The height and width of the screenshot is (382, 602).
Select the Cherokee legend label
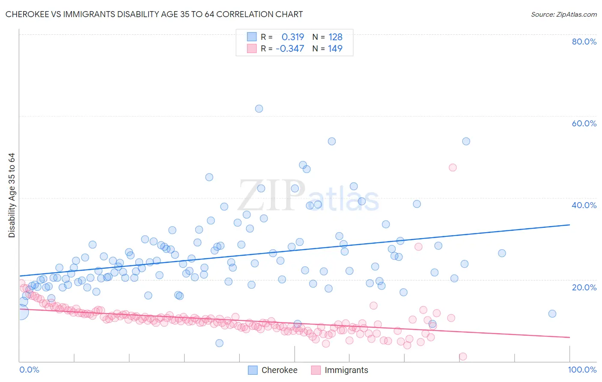point(279,370)
